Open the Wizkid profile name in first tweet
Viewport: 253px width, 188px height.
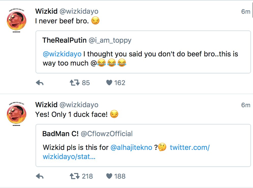click(46, 11)
